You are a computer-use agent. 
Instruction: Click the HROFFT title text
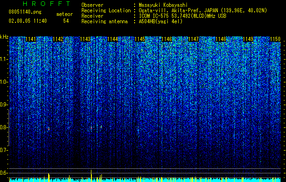tap(47, 4)
